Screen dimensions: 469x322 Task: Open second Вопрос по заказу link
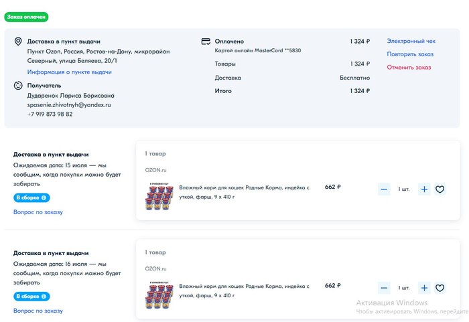point(38,311)
